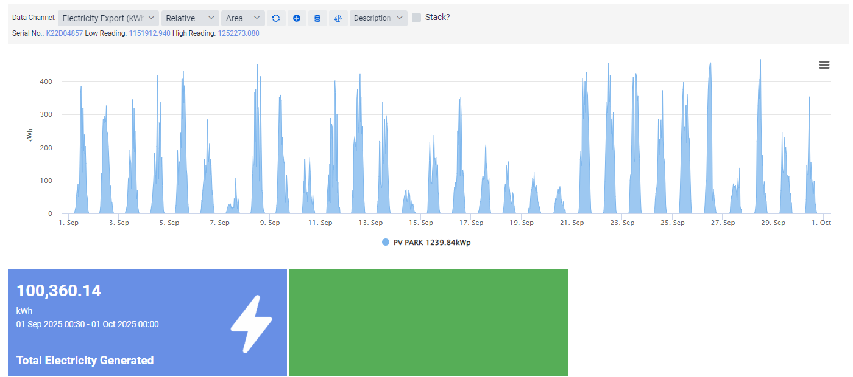The height and width of the screenshot is (377, 853).
Task: Expand the Description dropdown
Action: [x=378, y=18]
